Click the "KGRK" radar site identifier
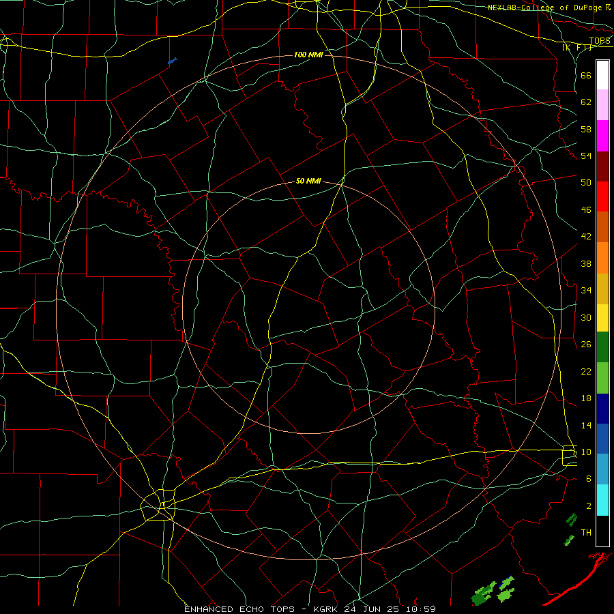 [x=325, y=609]
